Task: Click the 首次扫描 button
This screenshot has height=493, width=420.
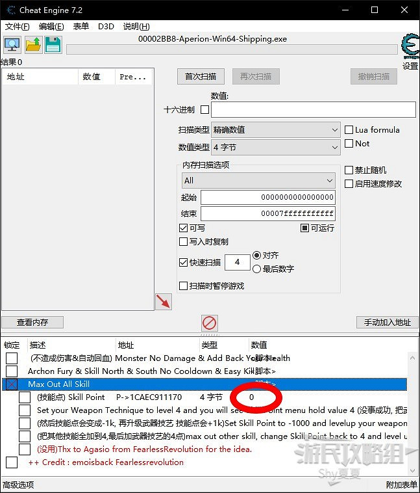Action: [201, 76]
